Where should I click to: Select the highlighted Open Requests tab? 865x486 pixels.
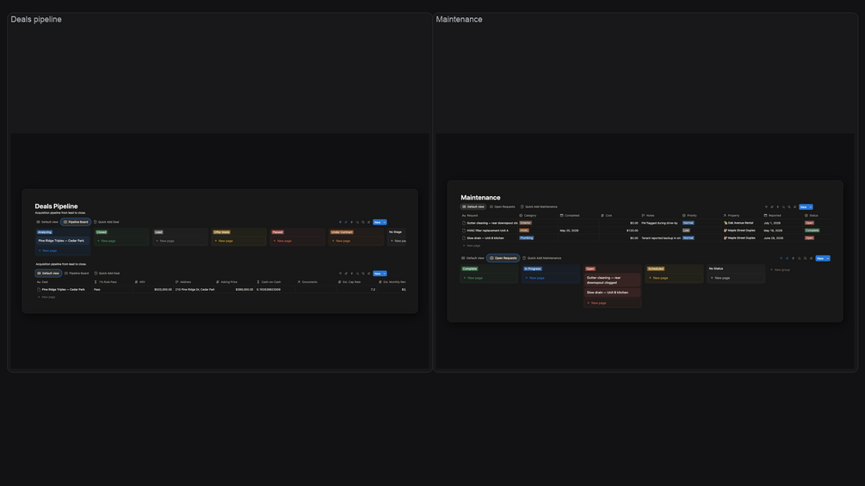[x=504, y=258]
